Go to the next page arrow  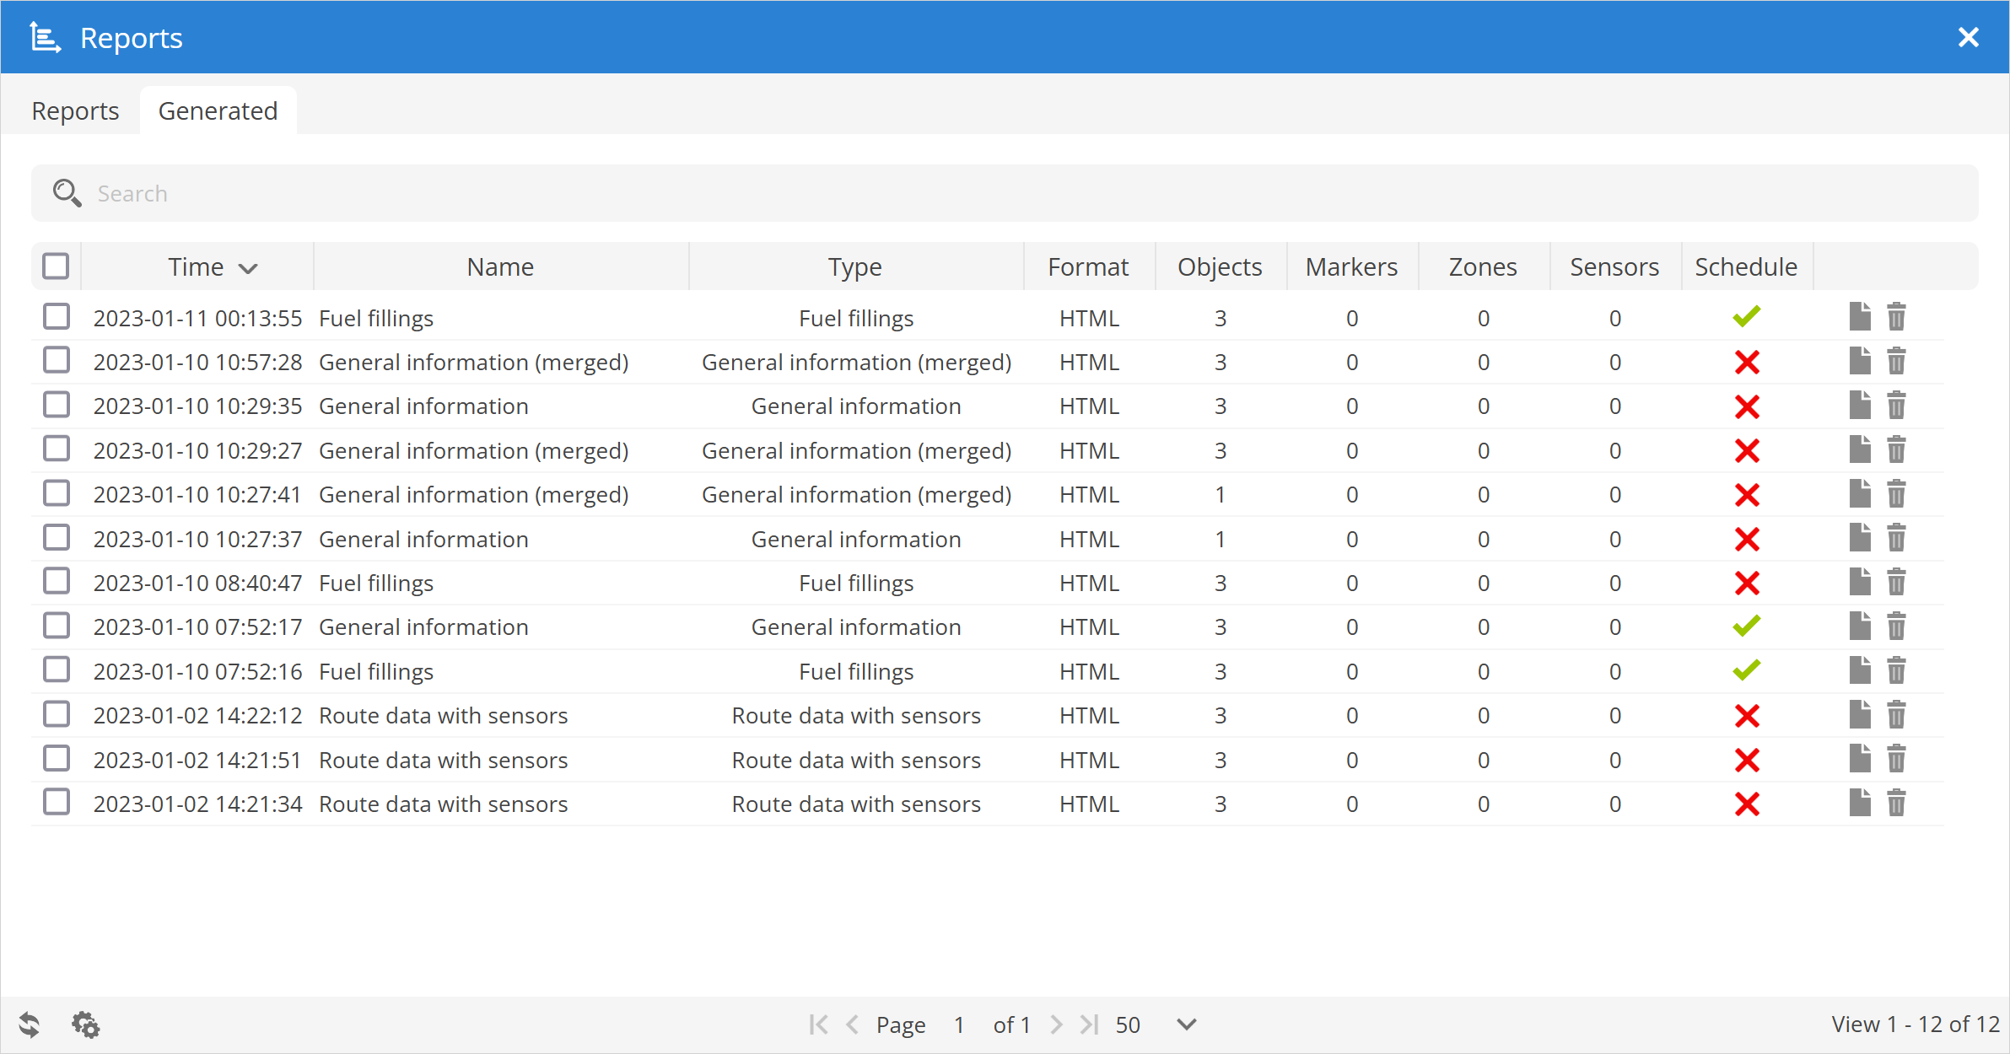pyautogui.click(x=1056, y=1024)
